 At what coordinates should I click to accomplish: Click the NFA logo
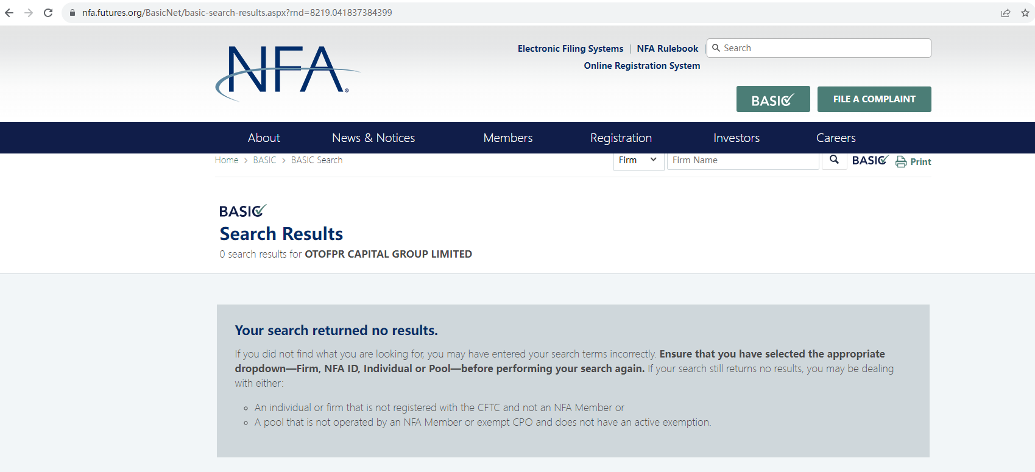click(x=288, y=73)
